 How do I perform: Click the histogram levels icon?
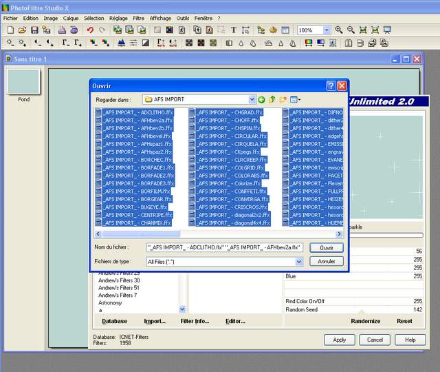[121, 43]
